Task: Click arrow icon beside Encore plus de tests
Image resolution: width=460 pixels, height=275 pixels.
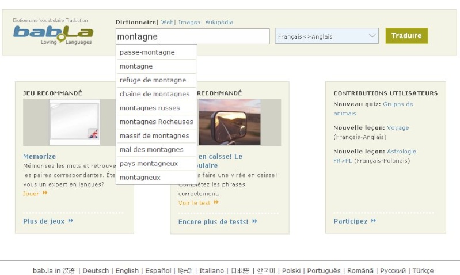Action: (x=254, y=221)
